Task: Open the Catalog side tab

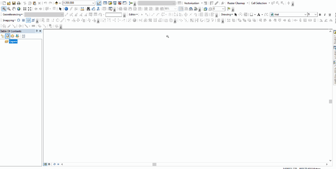Action: pos(335,38)
